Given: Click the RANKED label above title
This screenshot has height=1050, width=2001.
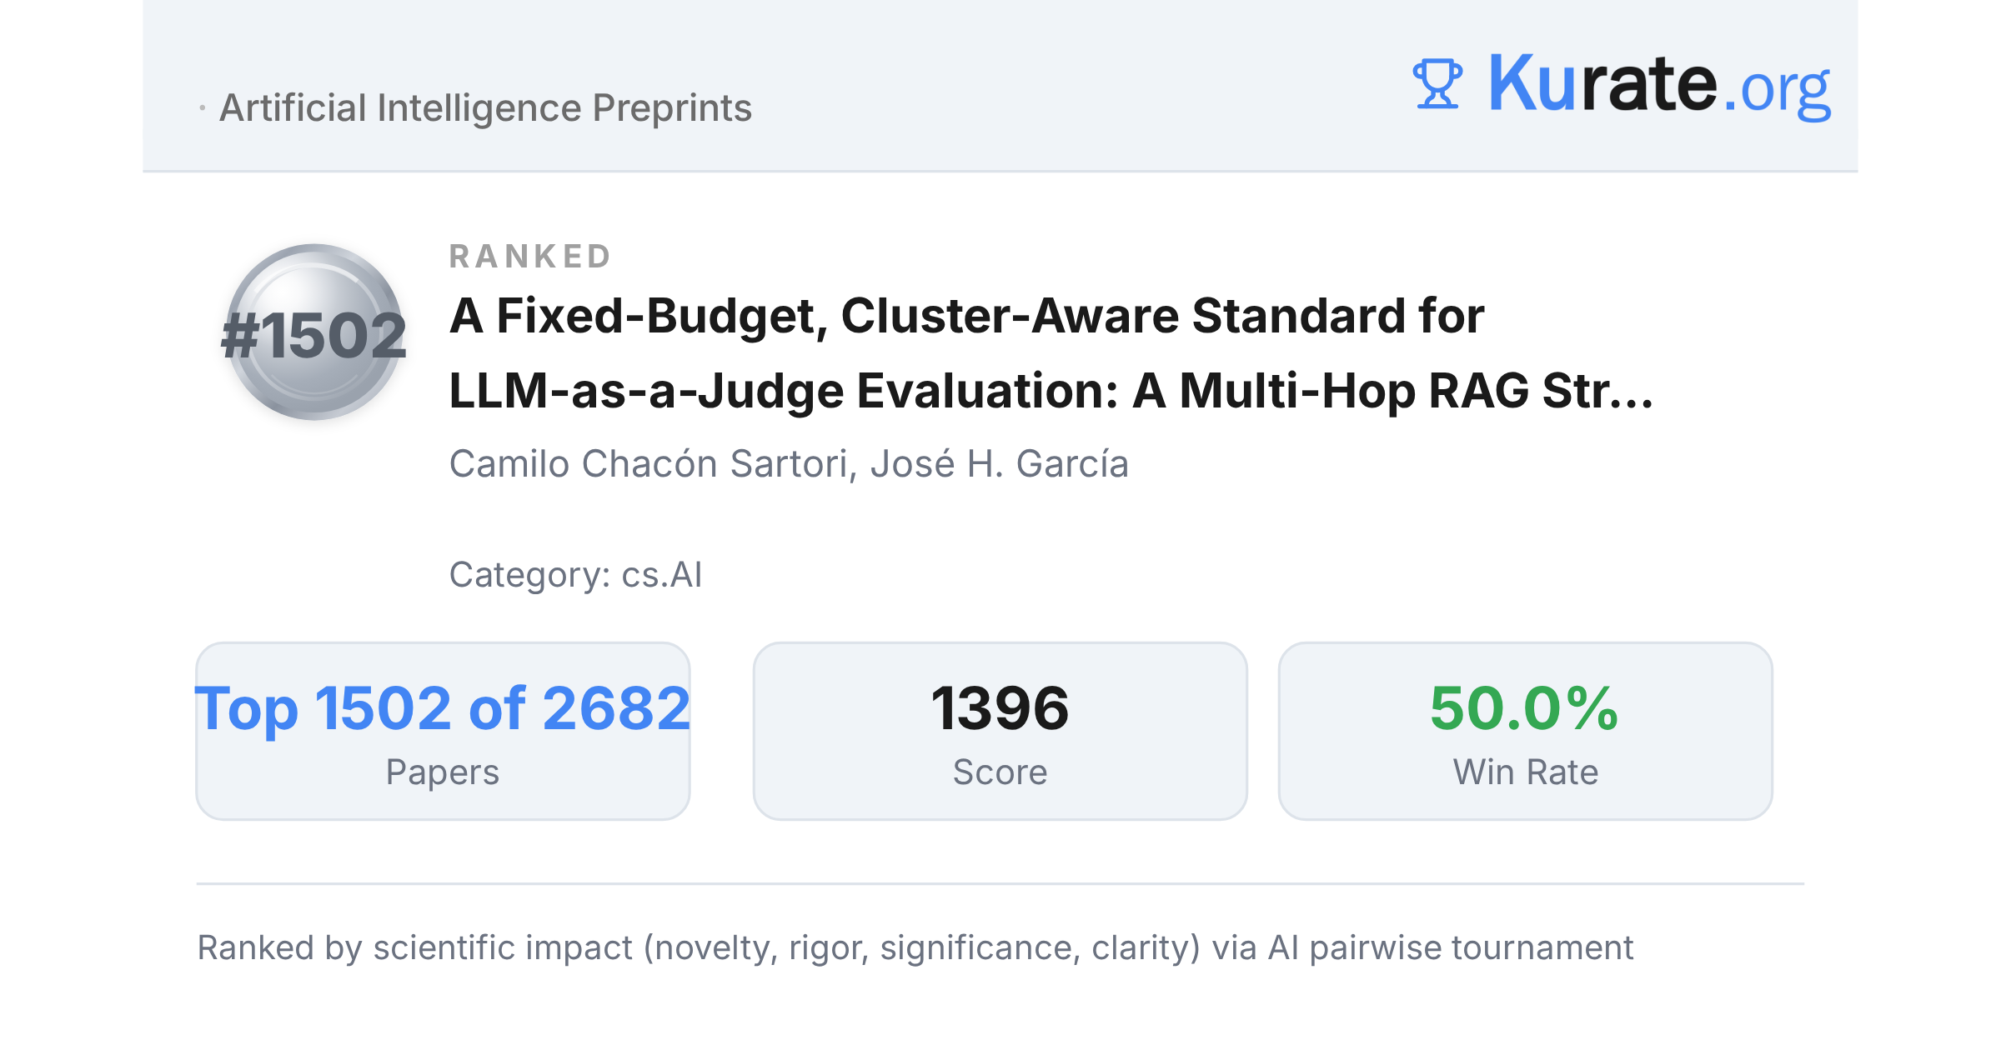Looking at the screenshot, I should (530, 256).
